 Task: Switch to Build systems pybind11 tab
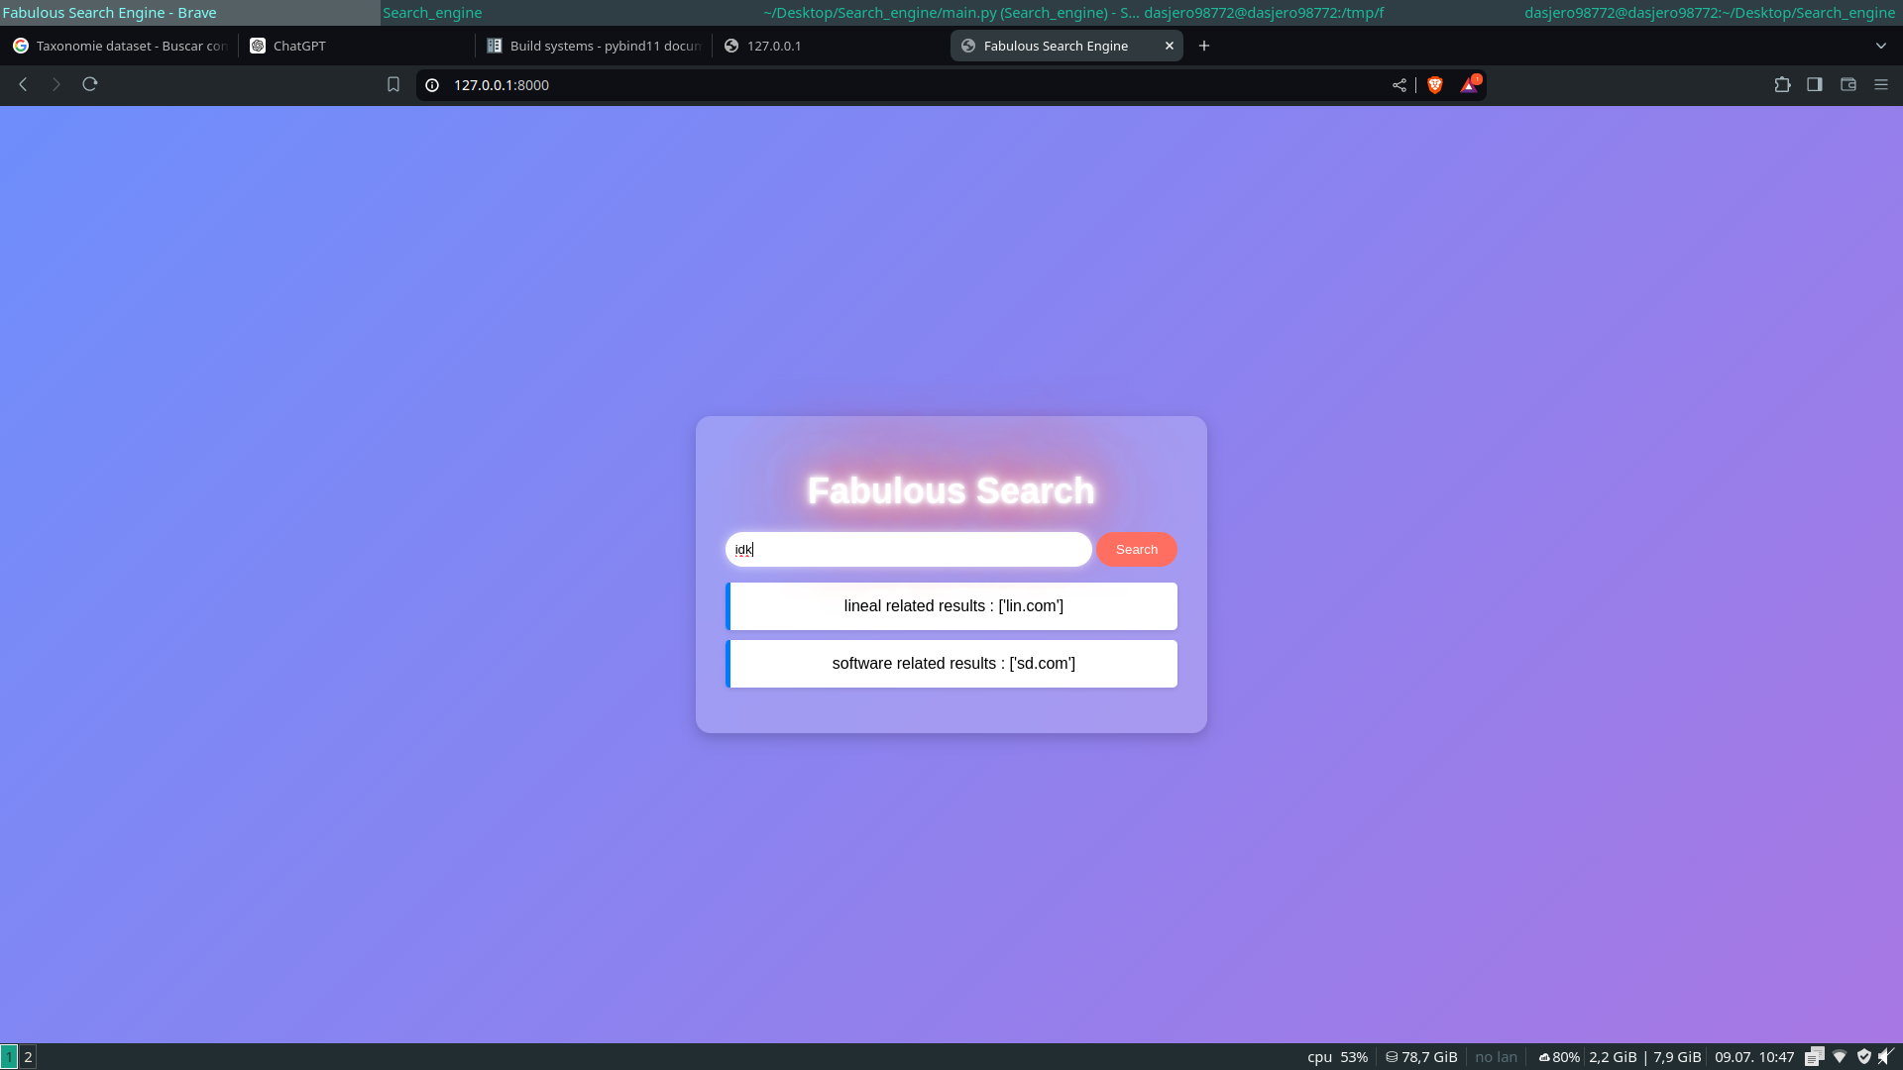(593, 46)
